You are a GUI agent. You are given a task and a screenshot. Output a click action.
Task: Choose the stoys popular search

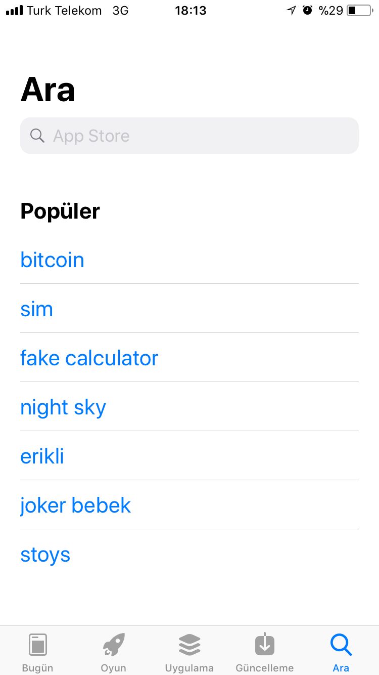[45, 555]
